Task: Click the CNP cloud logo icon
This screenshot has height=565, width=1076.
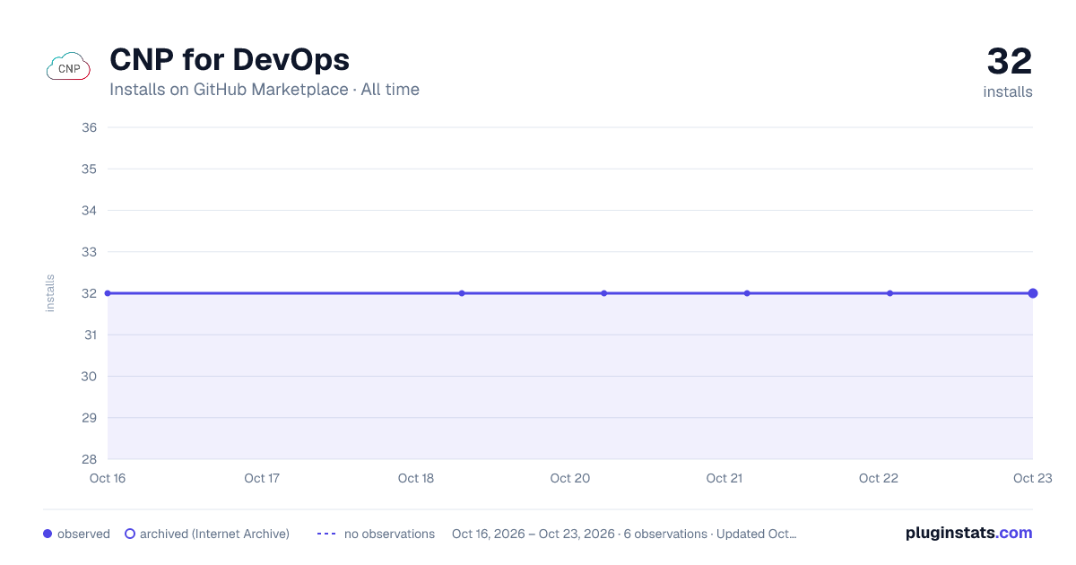Action: (x=68, y=67)
